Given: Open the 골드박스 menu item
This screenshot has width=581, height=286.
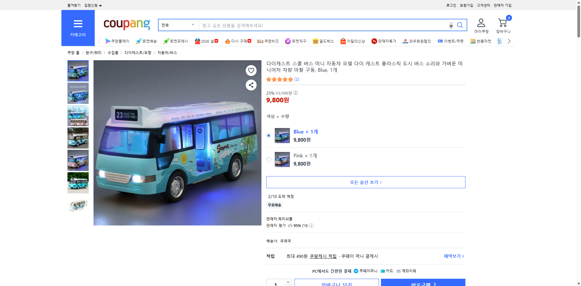Looking at the screenshot, I should pyautogui.click(x=323, y=41).
